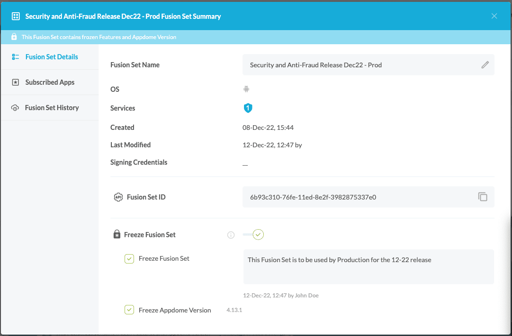This screenshot has width=512, height=336.
Task: Open the edit pencil for Fusion Set Name
Action: [485, 64]
